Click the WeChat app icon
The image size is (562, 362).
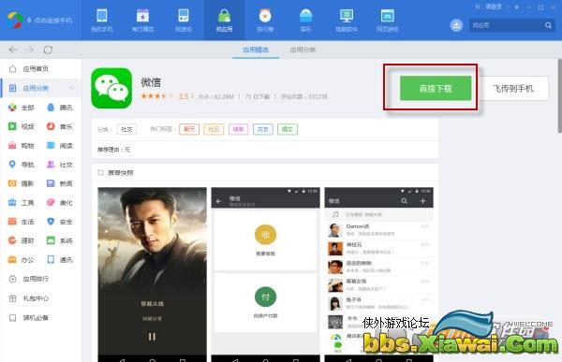tap(111, 88)
